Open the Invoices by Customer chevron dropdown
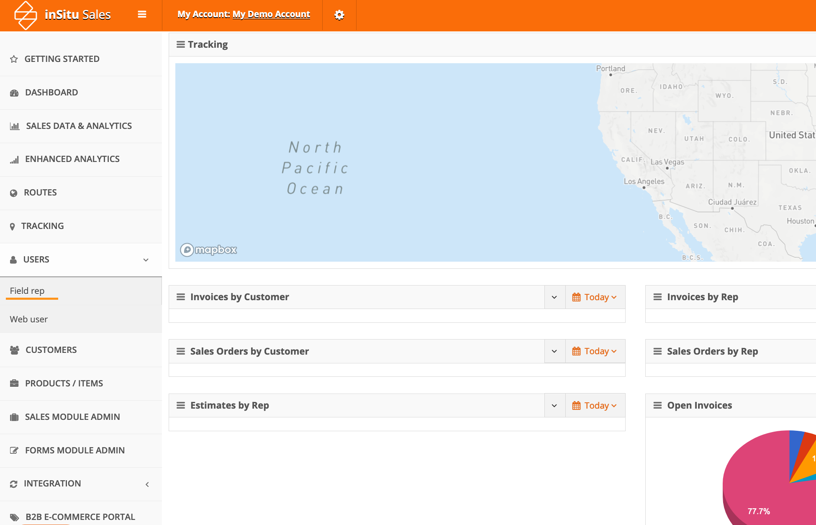Viewport: 816px width, 525px height. click(x=554, y=297)
